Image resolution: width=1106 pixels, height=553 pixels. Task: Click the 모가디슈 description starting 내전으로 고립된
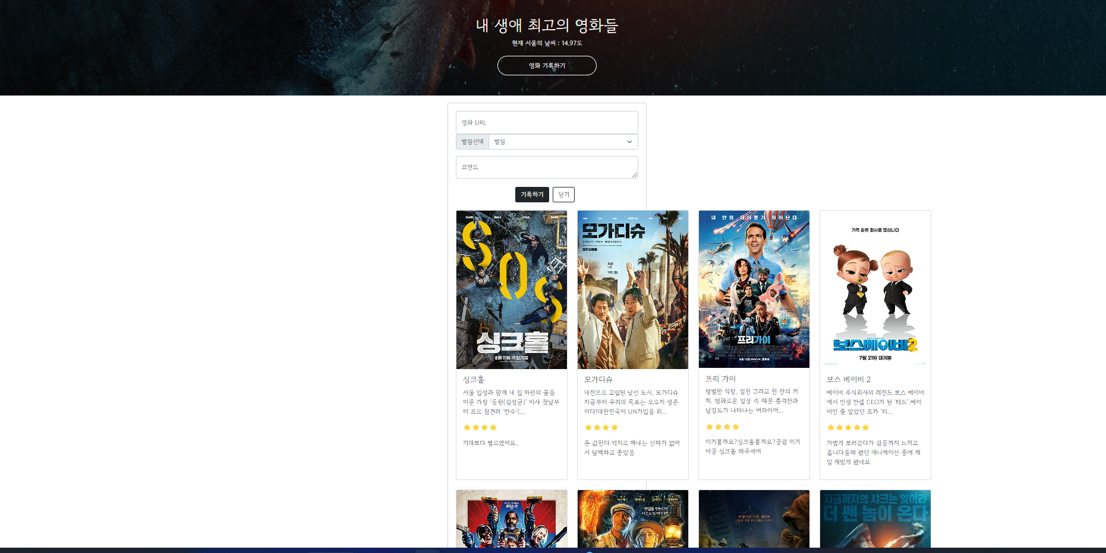(632, 402)
